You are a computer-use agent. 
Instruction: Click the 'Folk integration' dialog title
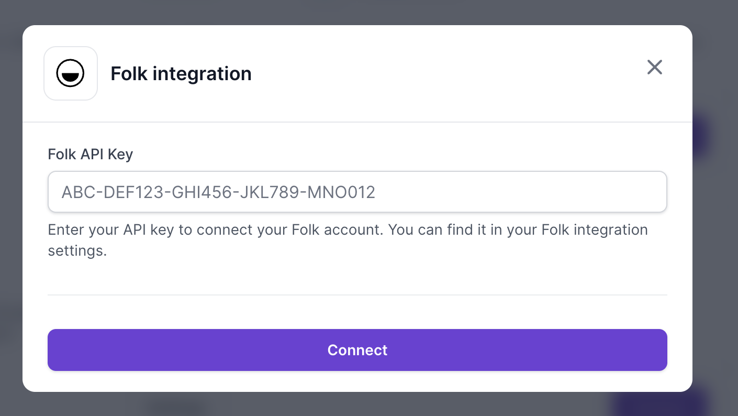tap(181, 74)
